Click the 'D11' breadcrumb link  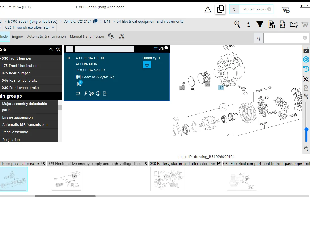pos(107,22)
